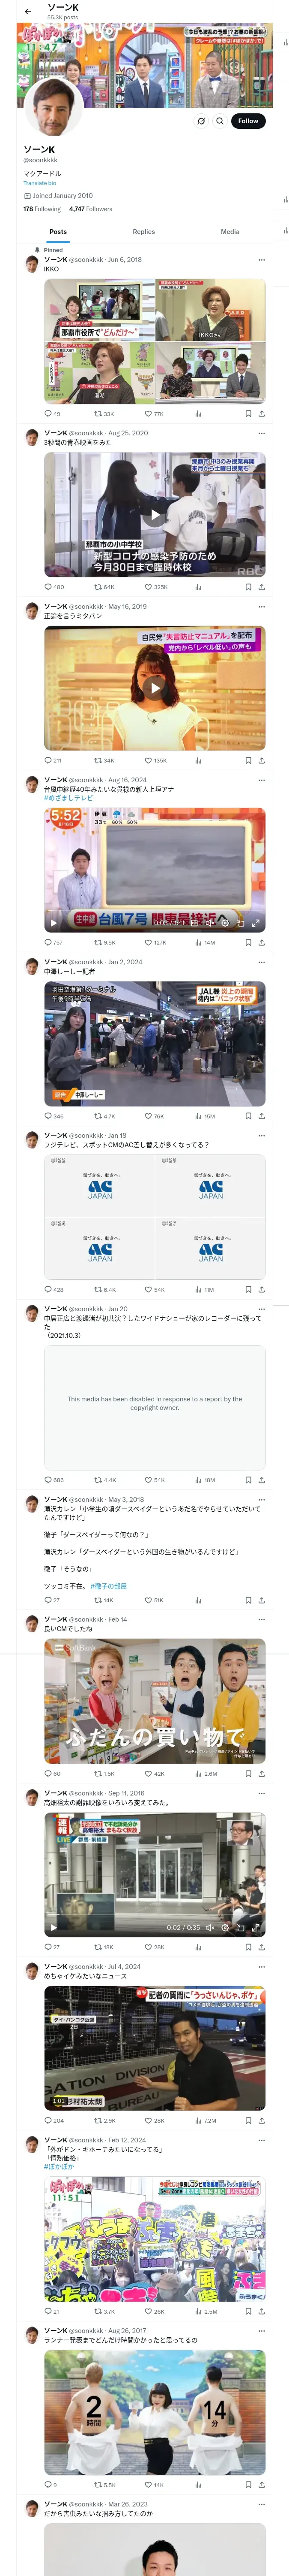Share the Aug 25, 2020 post
Viewport: 289px width, 2576px height.
261,587
